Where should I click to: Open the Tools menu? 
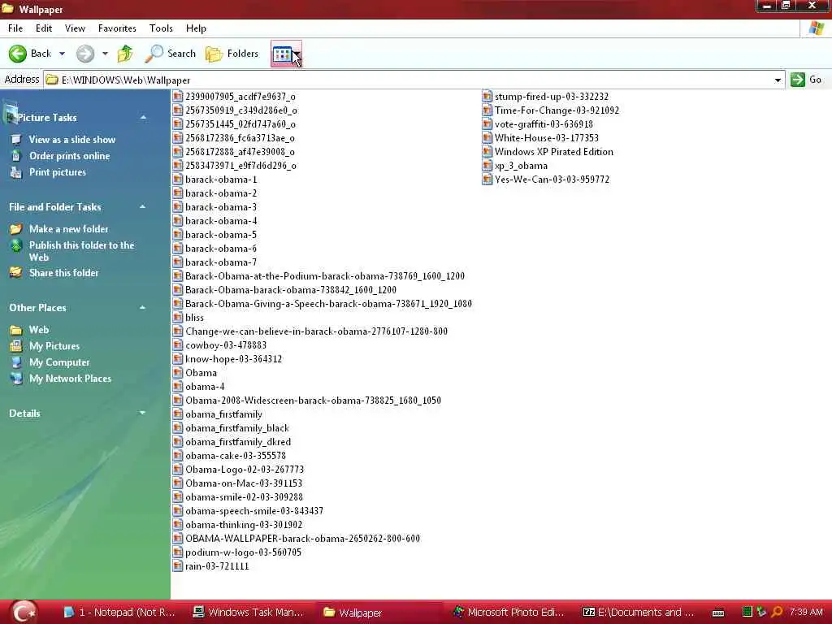point(161,28)
